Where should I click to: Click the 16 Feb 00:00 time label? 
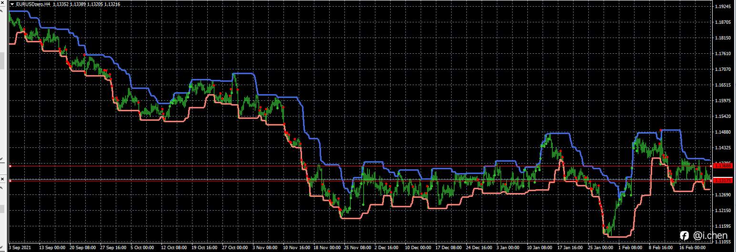pyautogui.click(x=692, y=248)
